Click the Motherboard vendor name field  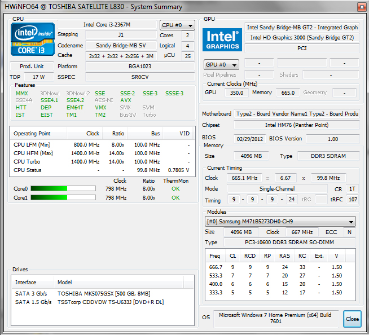pos(297,114)
